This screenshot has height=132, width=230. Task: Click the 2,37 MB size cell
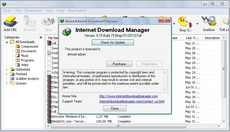click(x=102, y=117)
